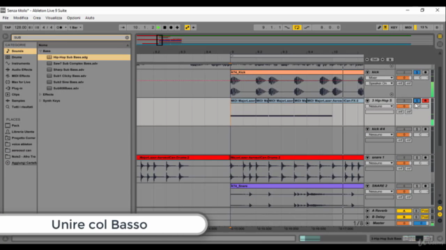This screenshot has height=250, width=446.
Task: Open Mixer device chooser on kick track
Action: [379, 78]
